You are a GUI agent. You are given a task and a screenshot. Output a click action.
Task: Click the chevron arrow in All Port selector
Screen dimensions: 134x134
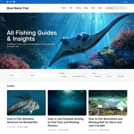[23, 75]
